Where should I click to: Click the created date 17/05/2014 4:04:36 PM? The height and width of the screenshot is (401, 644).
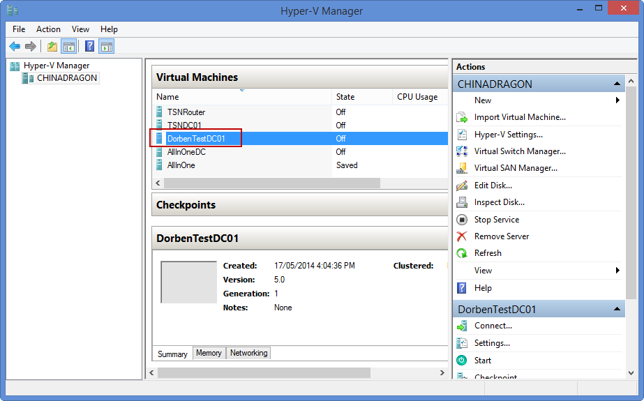[x=315, y=266]
